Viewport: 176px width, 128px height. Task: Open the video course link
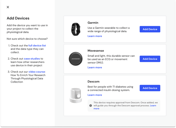[37, 72]
